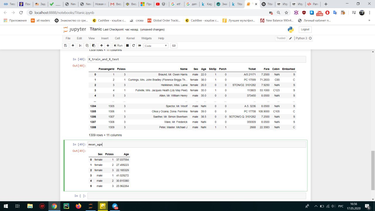Open the mail checker extension showing 17988
The height and width of the screenshot is (211, 375).
point(319,13)
